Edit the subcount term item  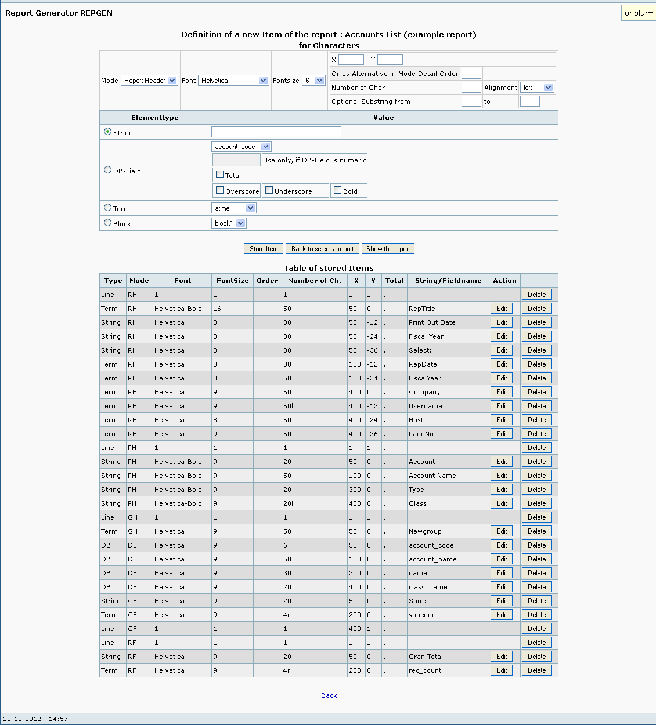click(502, 615)
